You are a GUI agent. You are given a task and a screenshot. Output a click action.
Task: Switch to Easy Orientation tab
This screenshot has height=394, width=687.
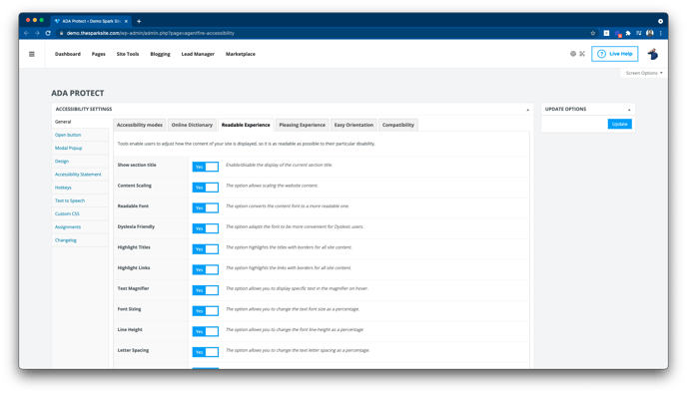(353, 125)
